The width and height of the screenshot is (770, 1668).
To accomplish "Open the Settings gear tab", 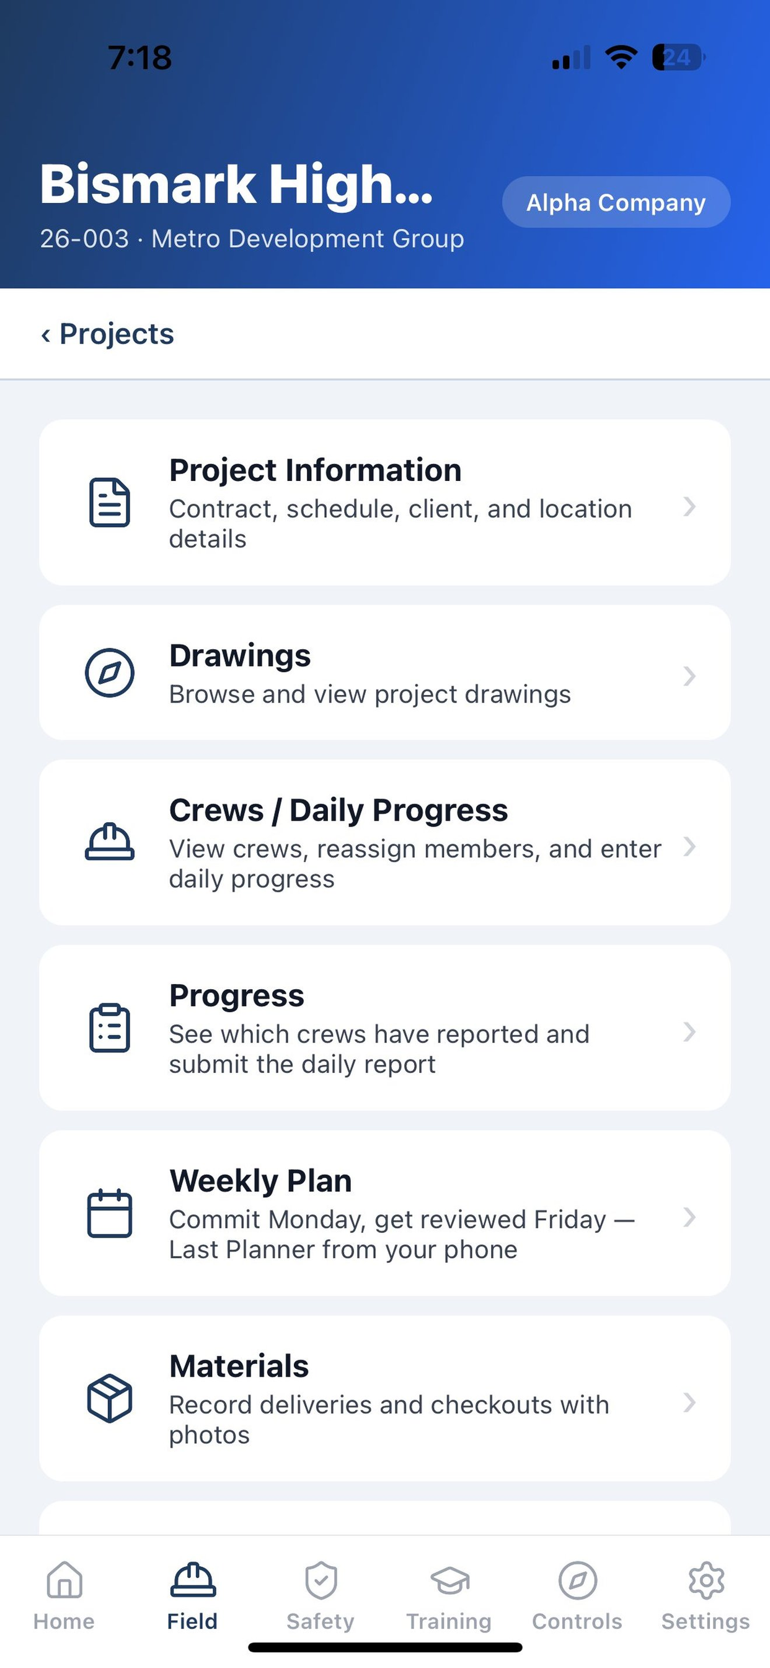I will (706, 1596).
